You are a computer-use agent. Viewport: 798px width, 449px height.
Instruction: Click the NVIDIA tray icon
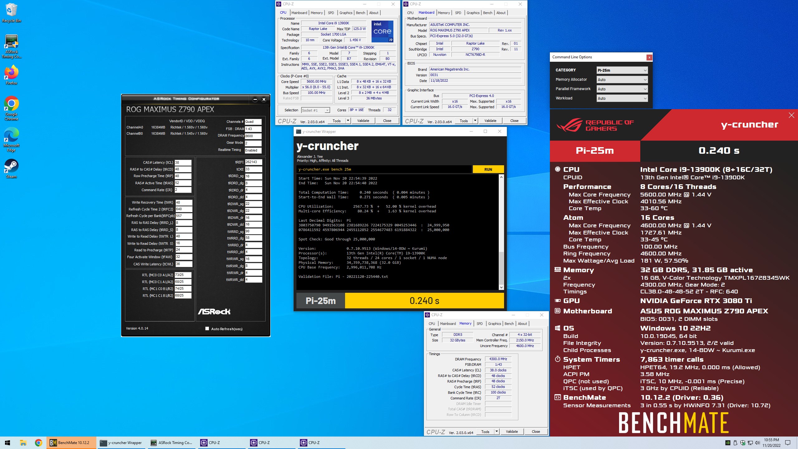728,442
